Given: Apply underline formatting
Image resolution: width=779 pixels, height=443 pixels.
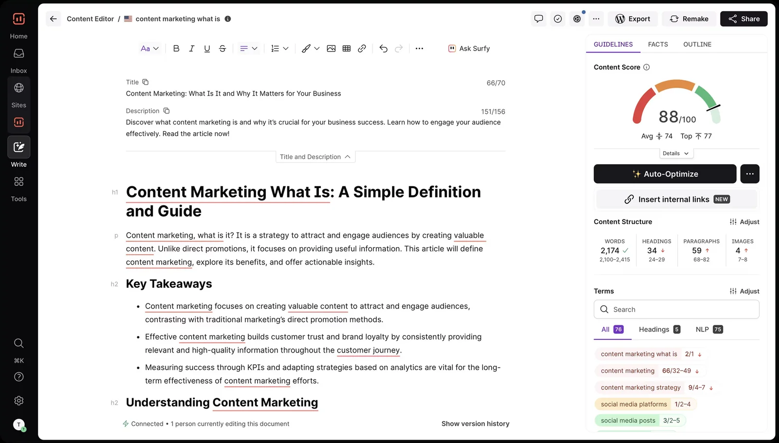Looking at the screenshot, I should (x=207, y=48).
